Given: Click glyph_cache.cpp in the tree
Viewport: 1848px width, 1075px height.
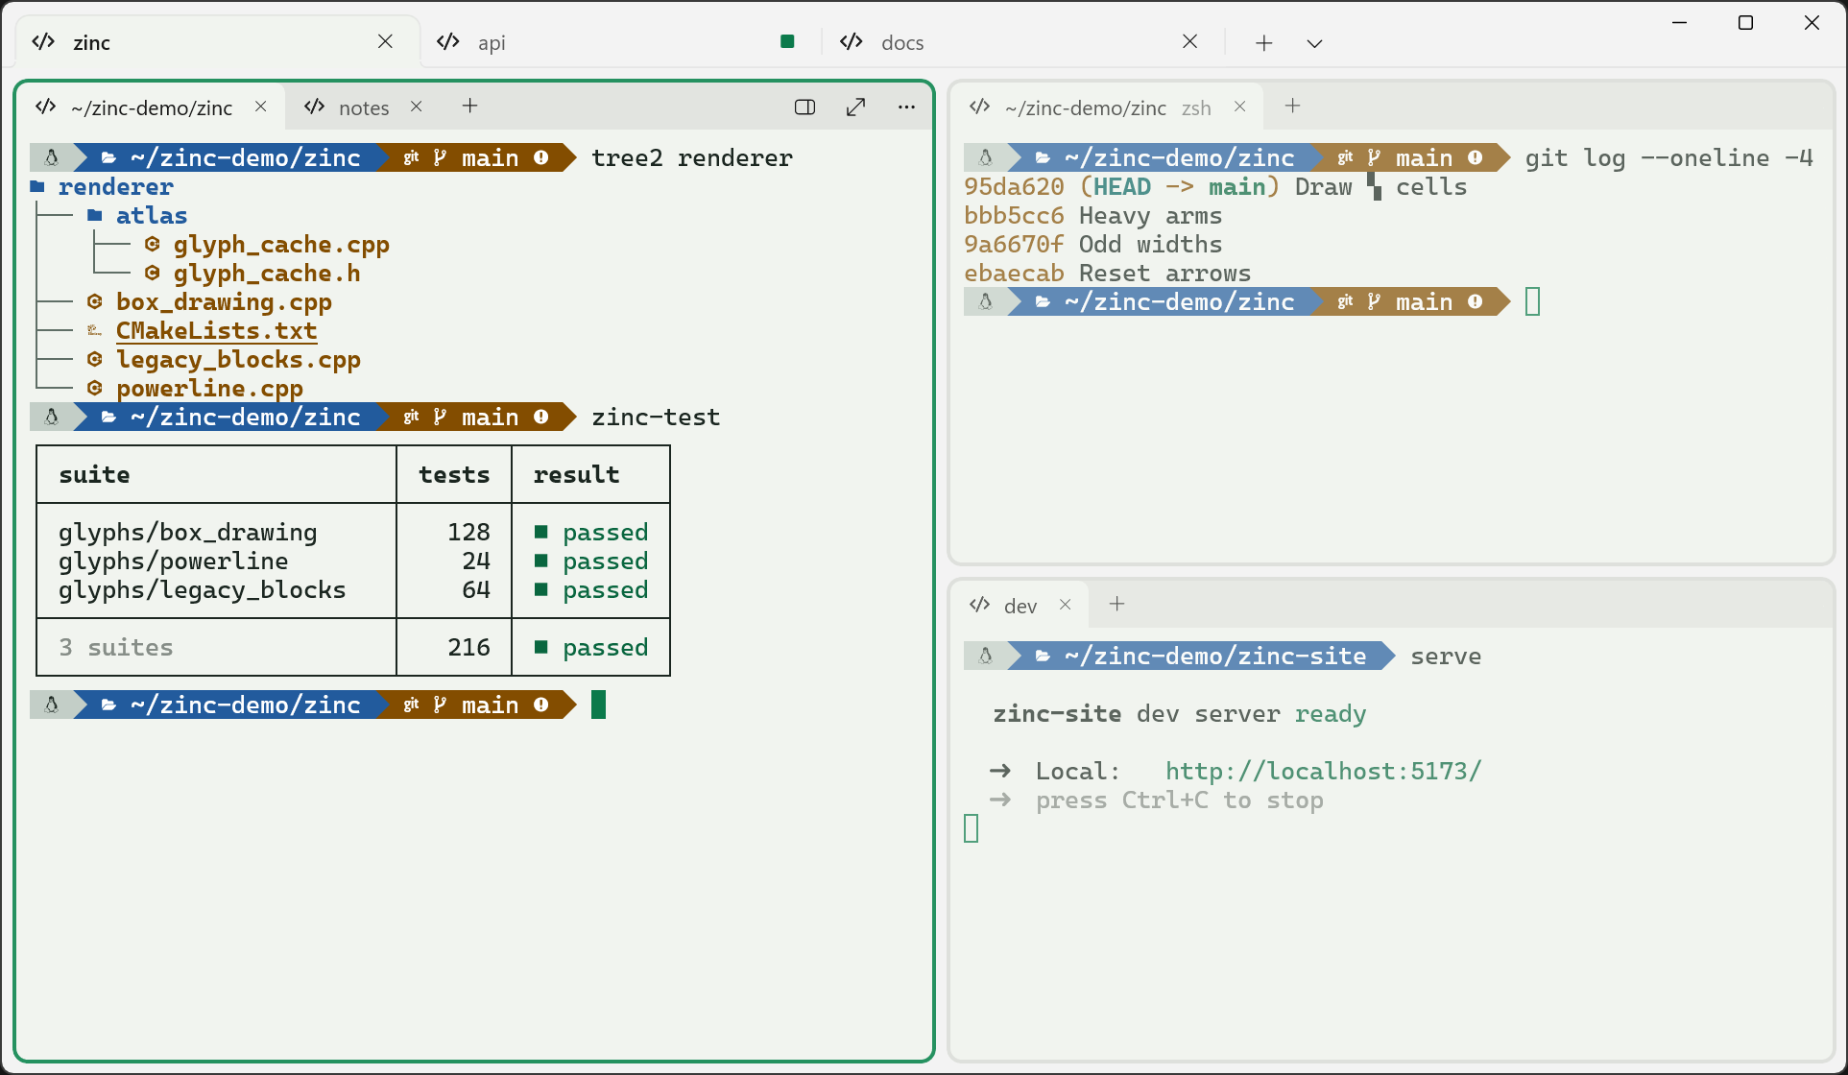Looking at the screenshot, I should coord(281,245).
